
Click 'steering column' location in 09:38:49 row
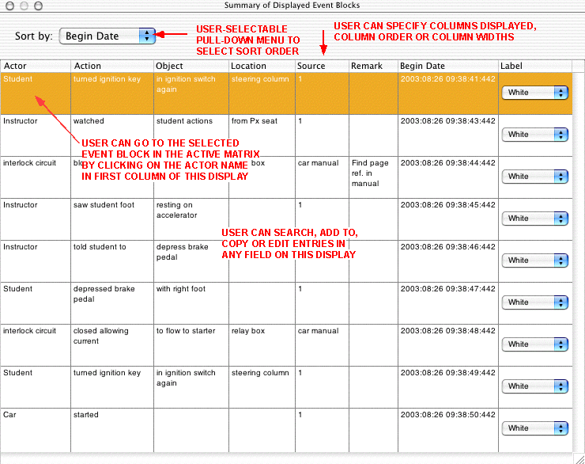coord(262,386)
